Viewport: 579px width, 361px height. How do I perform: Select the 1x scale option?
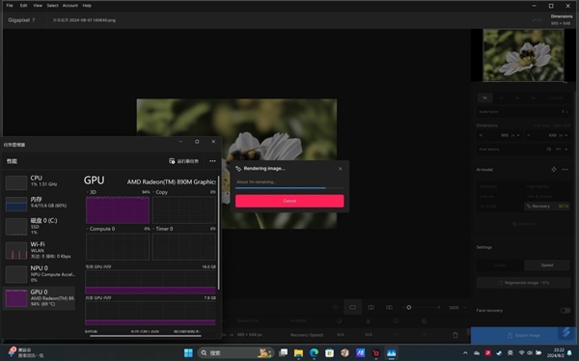pos(484,97)
